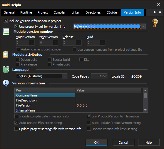
Task: Select the FileVersion key row
Action: [x=45, y=105]
